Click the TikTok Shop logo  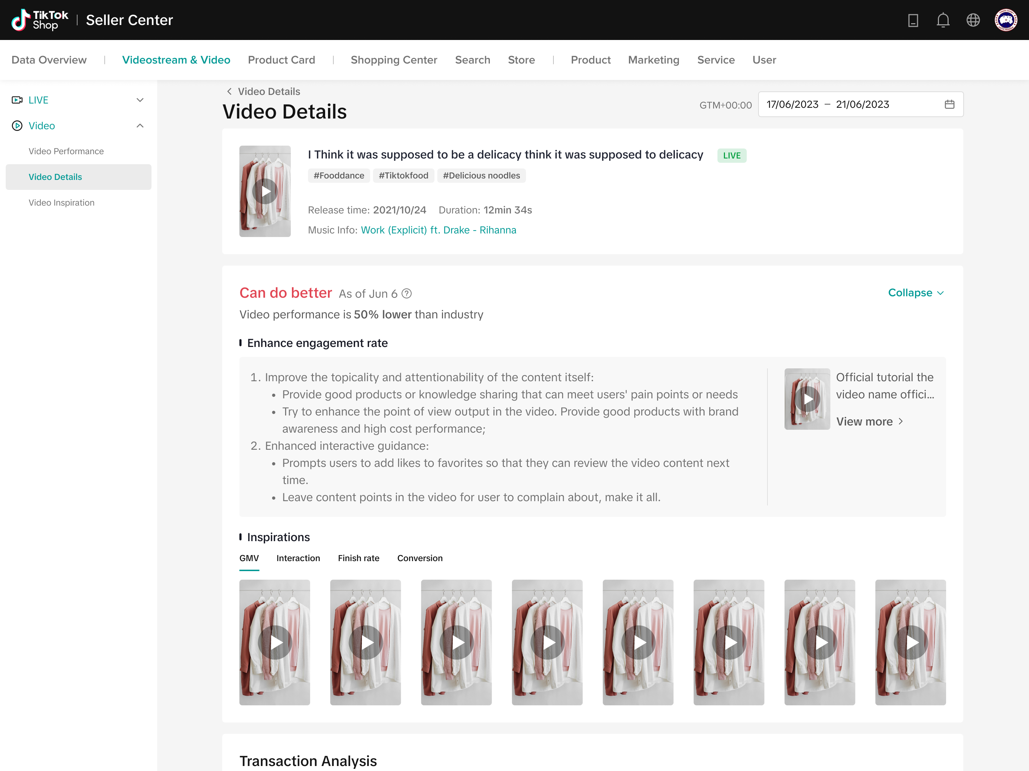(x=40, y=20)
